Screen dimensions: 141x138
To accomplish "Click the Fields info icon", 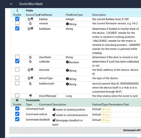I will [17, 10].
